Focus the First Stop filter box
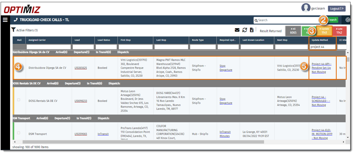Screen dimensions: 354x154 136,47
